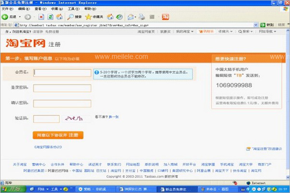
Task: Open the 工具 menu in menu bar
Action: pos(73,9)
